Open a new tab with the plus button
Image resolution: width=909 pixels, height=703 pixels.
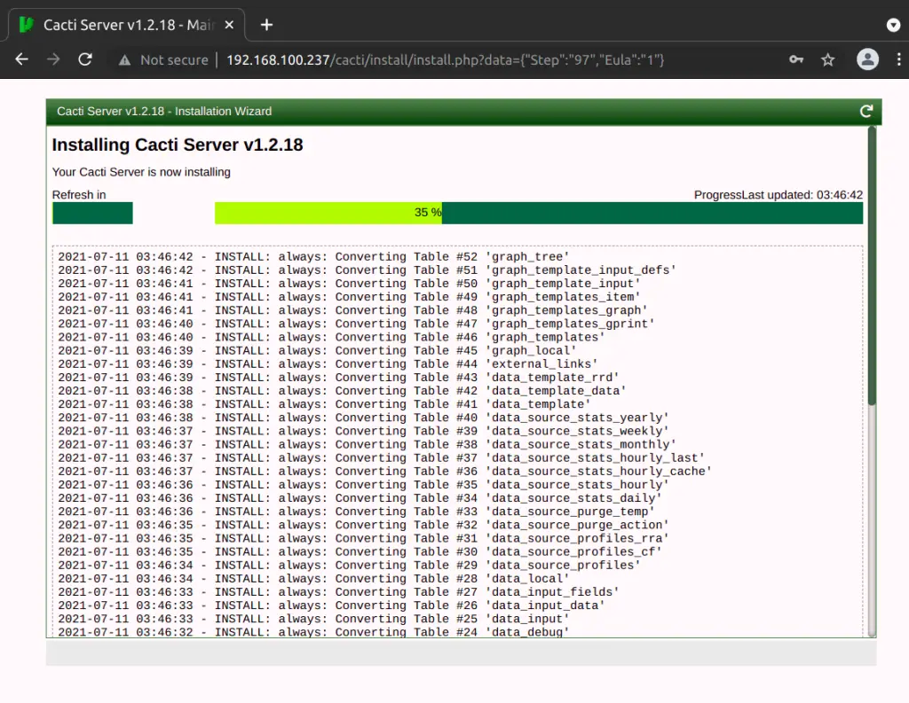click(x=266, y=24)
